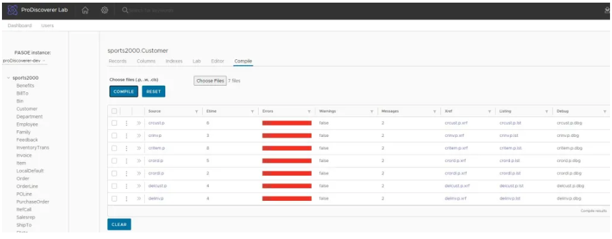Open settings gear icon in top bar
The height and width of the screenshot is (239, 612).
click(x=105, y=11)
